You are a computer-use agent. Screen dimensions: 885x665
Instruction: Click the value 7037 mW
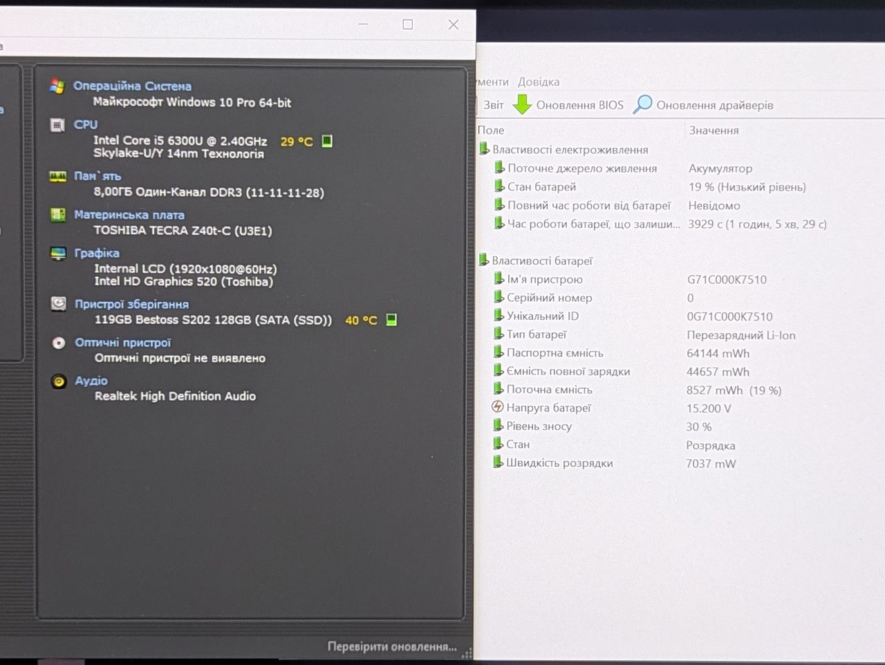pyautogui.click(x=711, y=463)
